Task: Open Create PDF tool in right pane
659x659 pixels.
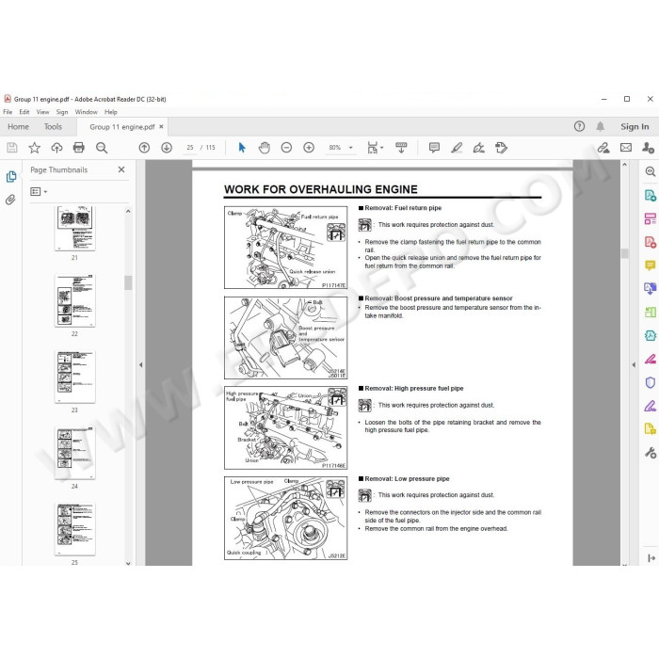Action: (651, 242)
